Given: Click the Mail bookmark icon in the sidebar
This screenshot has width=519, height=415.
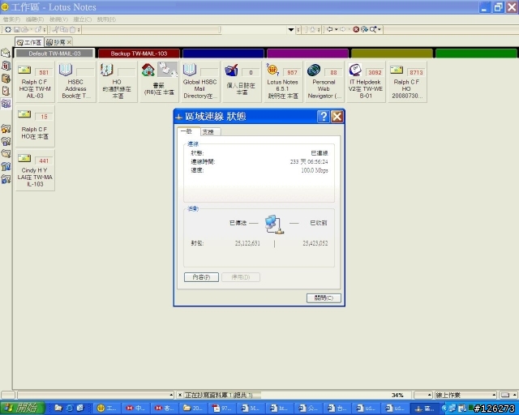Looking at the screenshot, I should pyautogui.click(x=6, y=53).
